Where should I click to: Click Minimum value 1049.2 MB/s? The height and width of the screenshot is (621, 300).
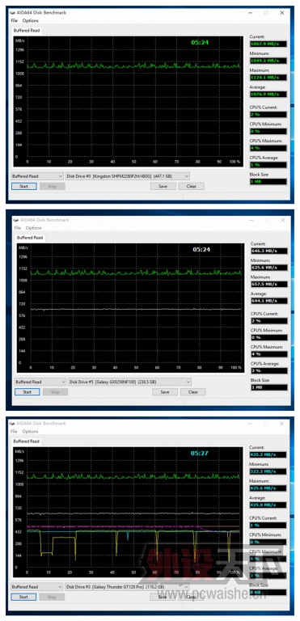coord(268,61)
